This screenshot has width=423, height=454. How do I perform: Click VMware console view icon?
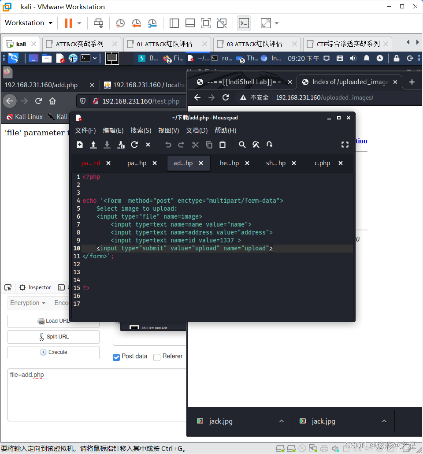[x=244, y=23]
